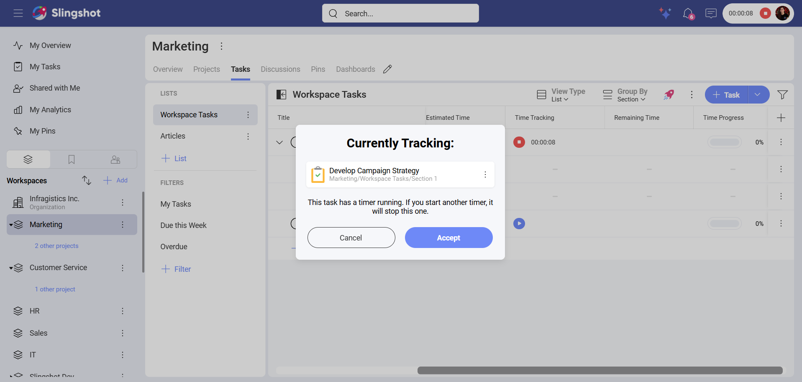The height and width of the screenshot is (382, 802).
Task: Open the chat messages icon
Action: pyautogui.click(x=711, y=13)
